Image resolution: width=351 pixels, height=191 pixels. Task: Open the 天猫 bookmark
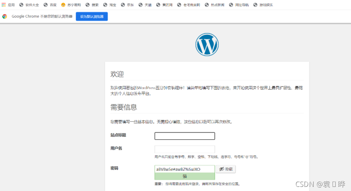click(x=145, y=5)
